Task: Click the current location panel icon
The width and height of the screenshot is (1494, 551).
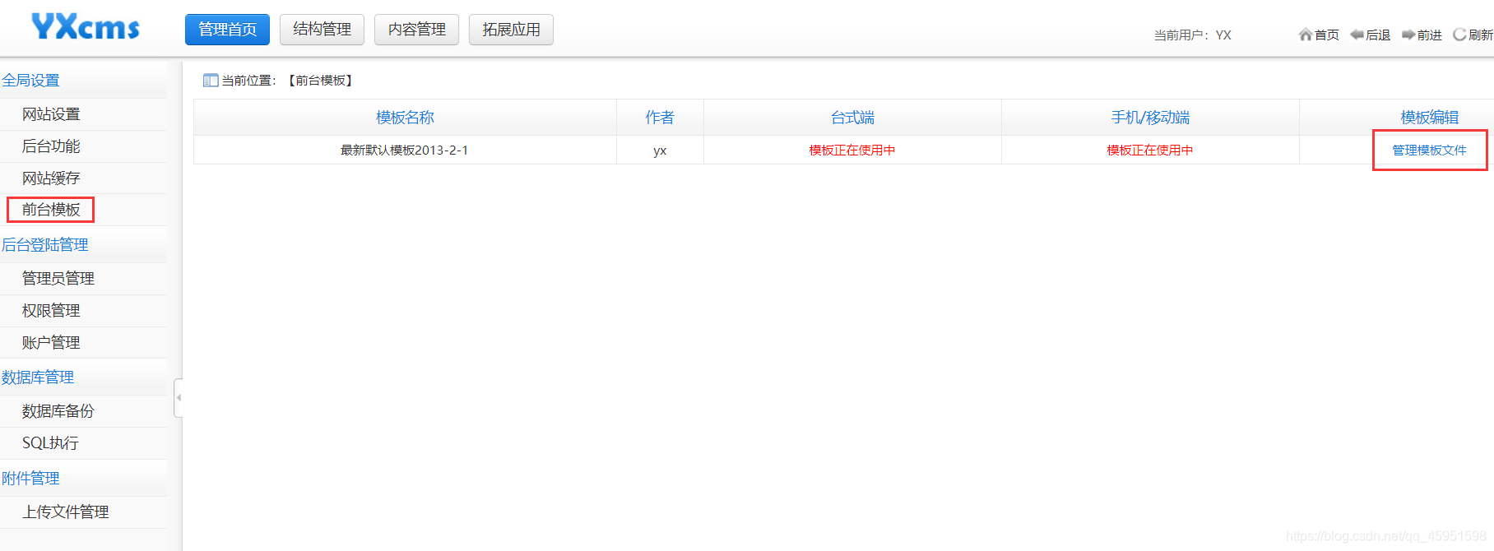Action: [x=211, y=81]
